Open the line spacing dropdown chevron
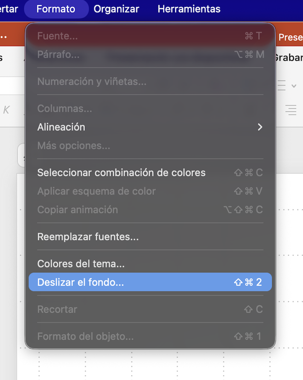 (x=294, y=85)
